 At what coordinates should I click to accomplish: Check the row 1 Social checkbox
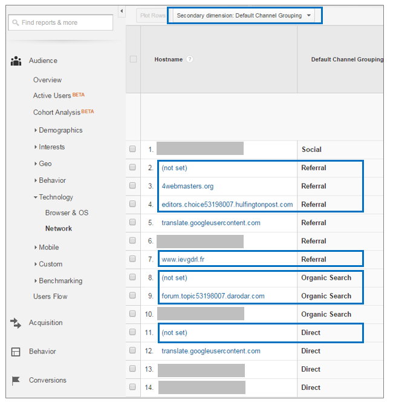[x=132, y=149]
